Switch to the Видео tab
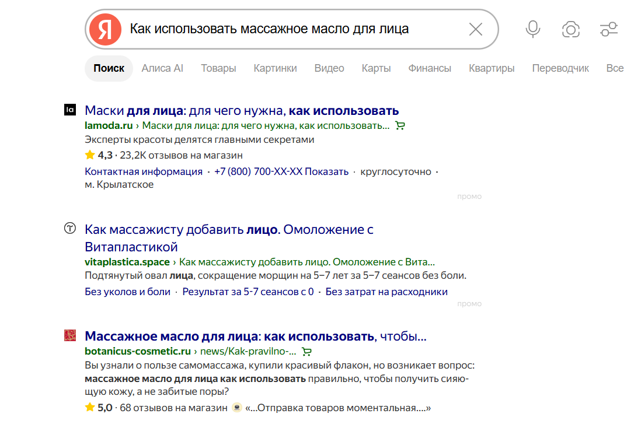Image resolution: width=641 pixels, height=424 pixels. click(329, 68)
